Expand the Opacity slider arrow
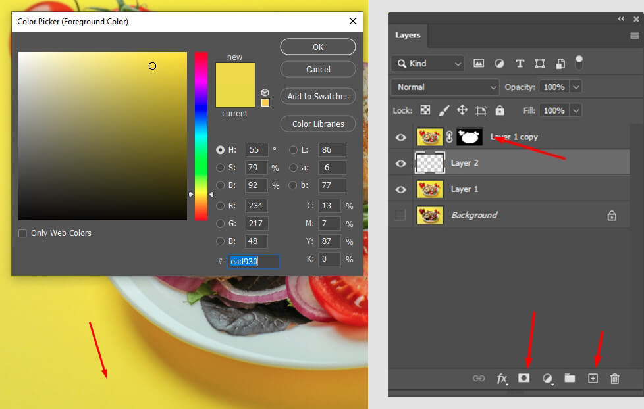The image size is (644, 409). click(x=576, y=87)
